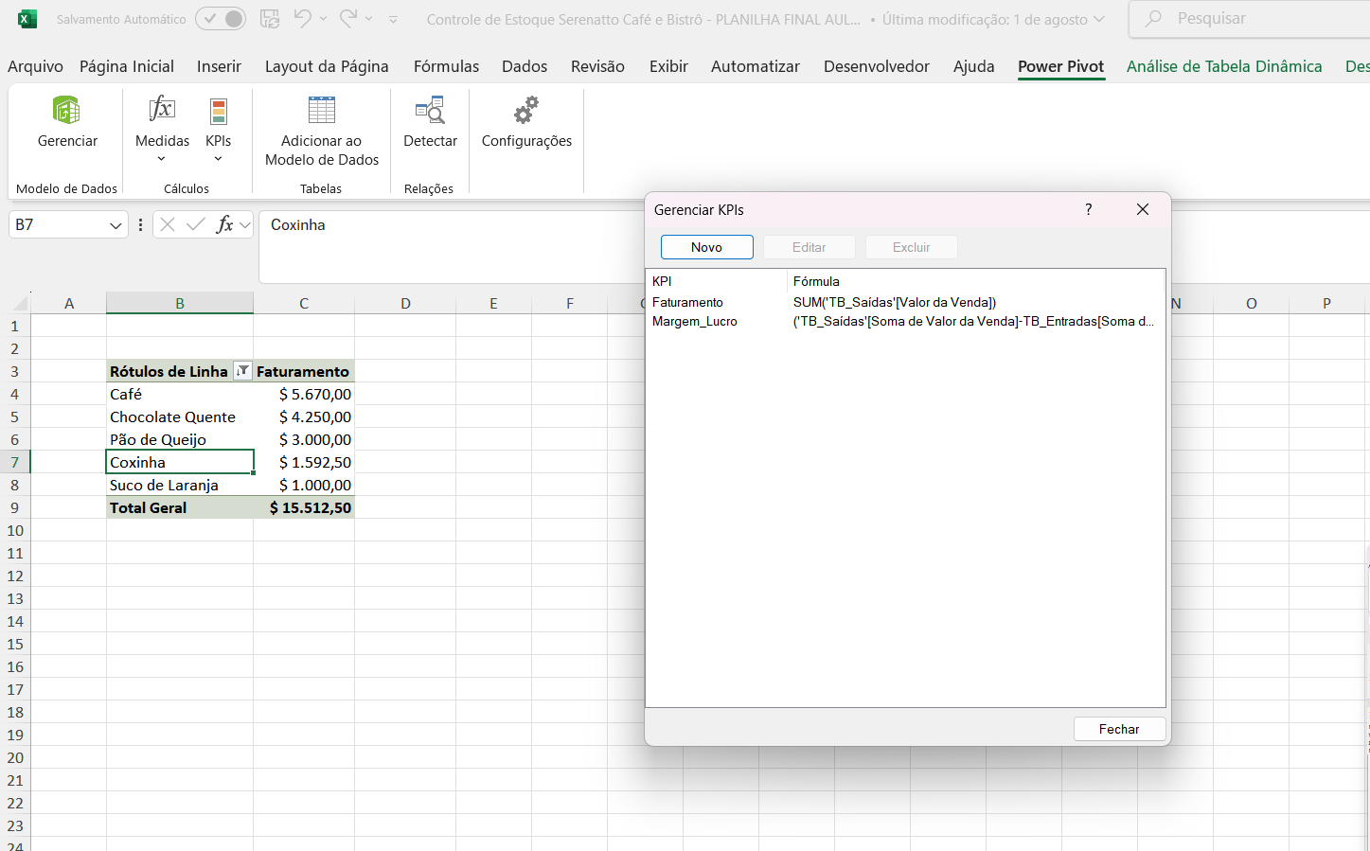The height and width of the screenshot is (851, 1370).
Task: Open the KPIs dropdown in ribbon
Action: [x=218, y=130]
